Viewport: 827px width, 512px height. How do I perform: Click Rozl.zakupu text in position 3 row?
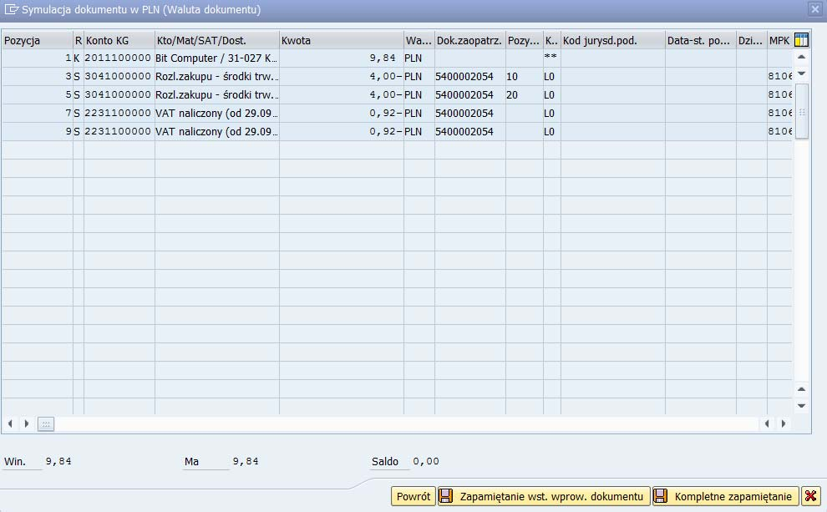coord(216,77)
